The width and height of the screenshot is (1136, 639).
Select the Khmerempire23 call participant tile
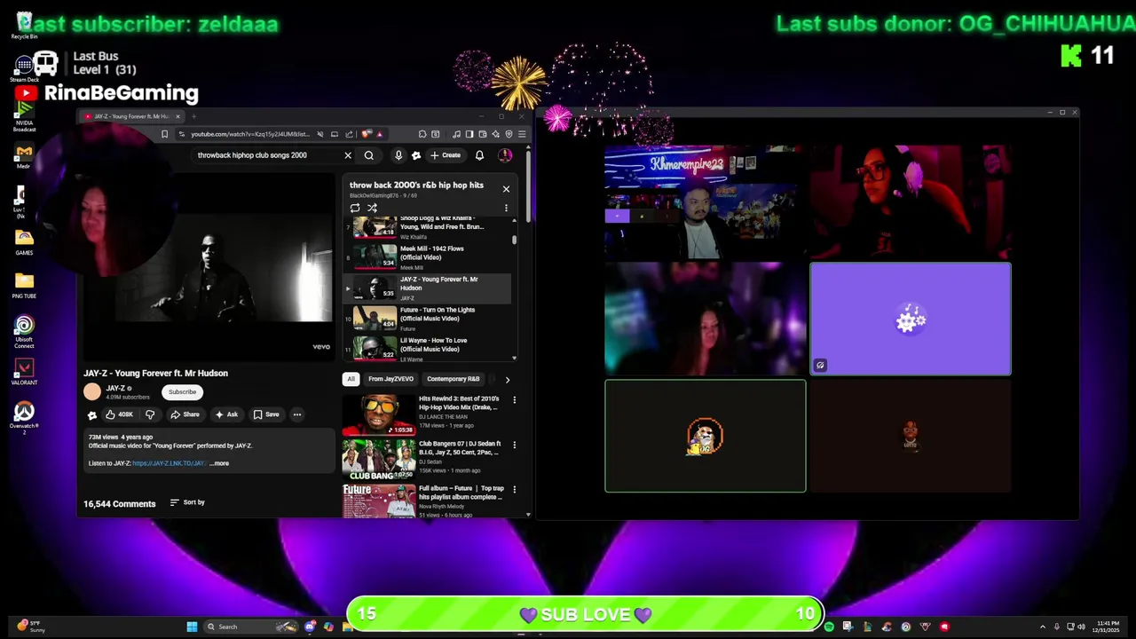coord(706,202)
